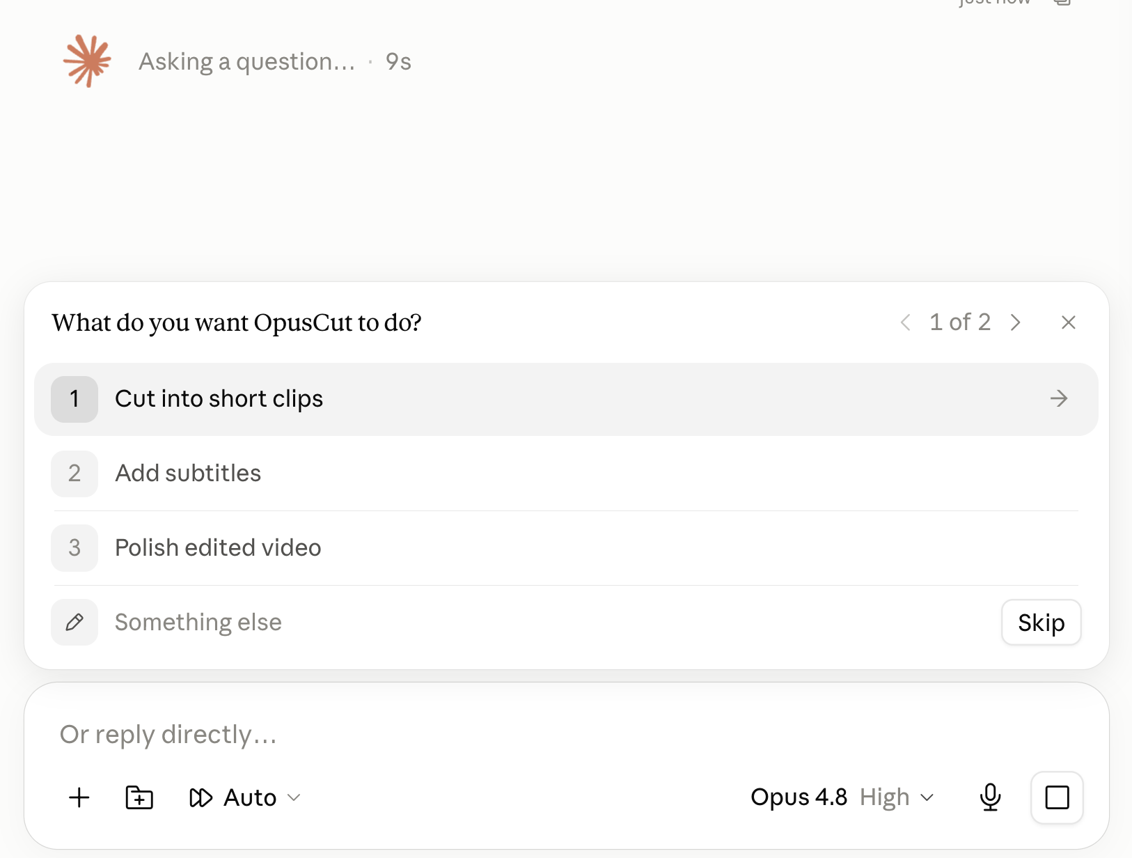
Task: Click the 9s elapsed timer
Action: (x=398, y=62)
